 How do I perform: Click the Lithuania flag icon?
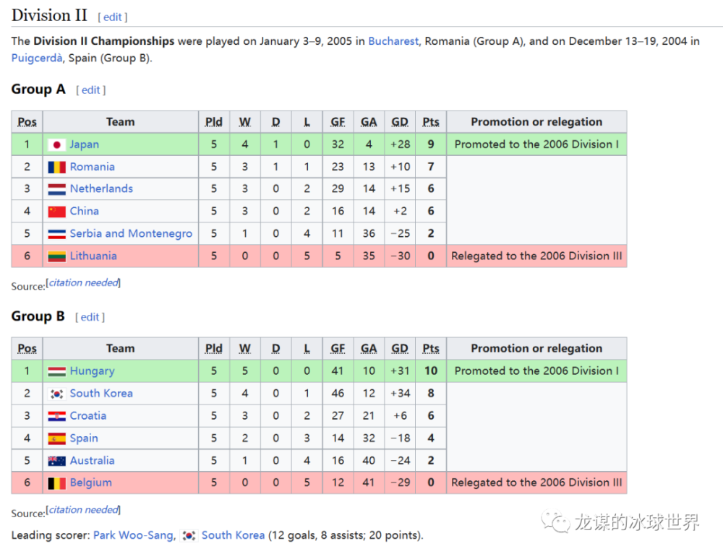coord(56,256)
